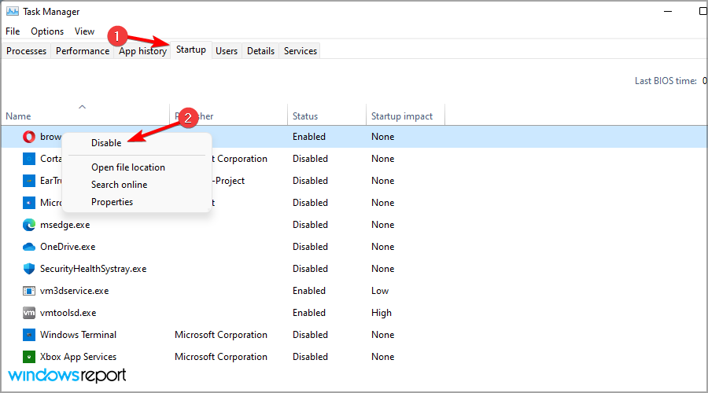Sort by Startup impact column header

point(402,116)
